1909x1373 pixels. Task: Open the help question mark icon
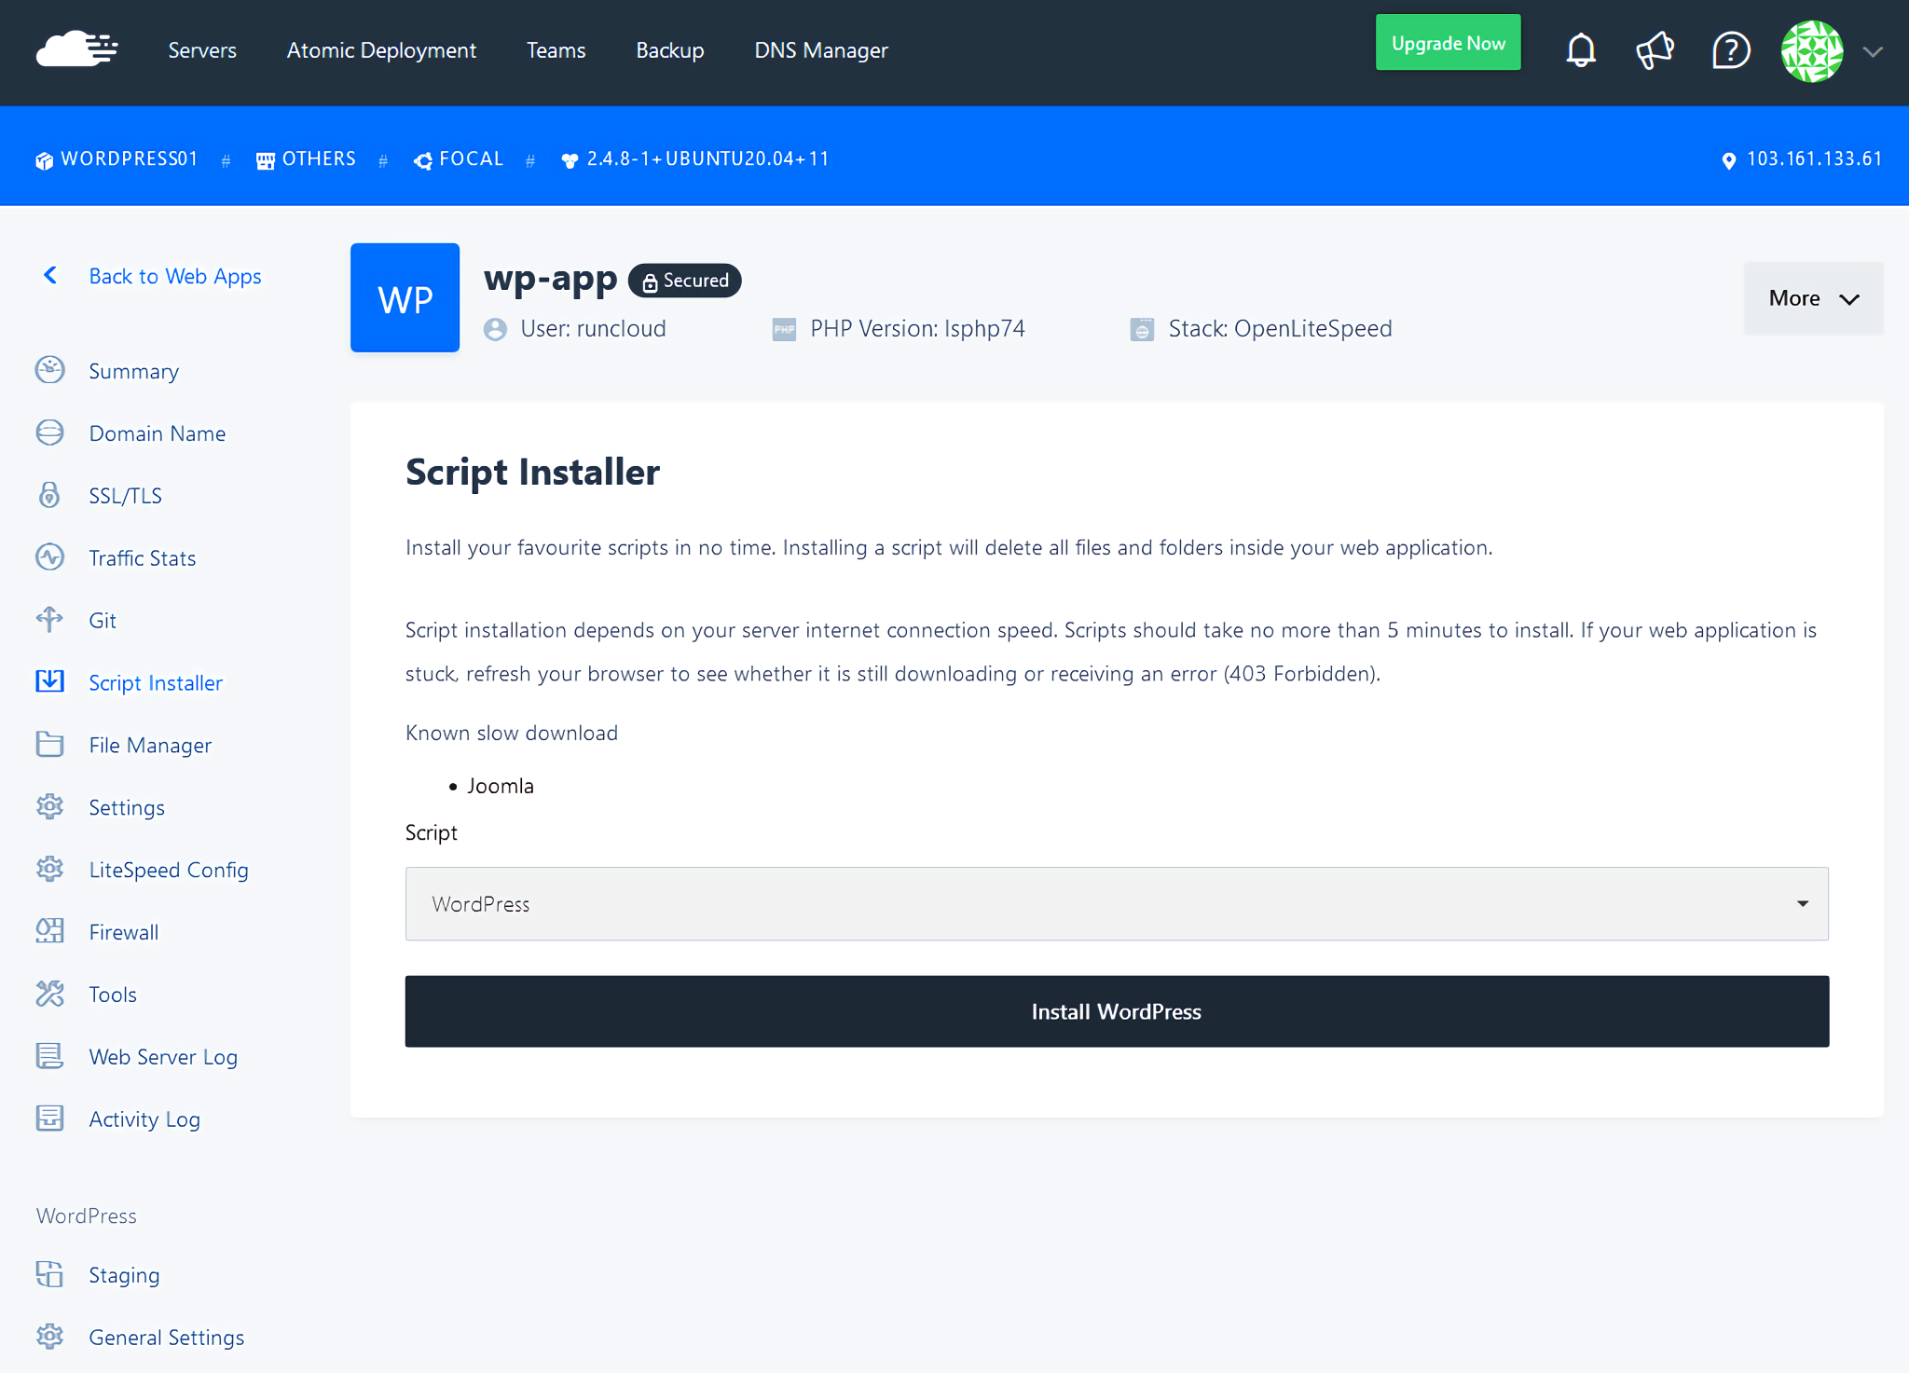(x=1730, y=51)
